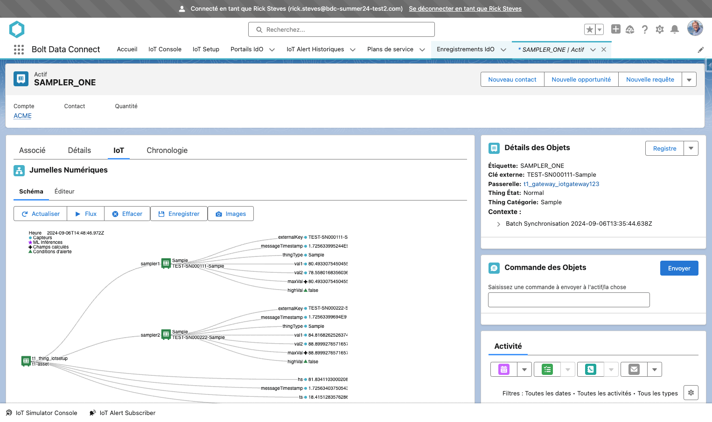Switch to Chronologie tab

tap(167, 150)
